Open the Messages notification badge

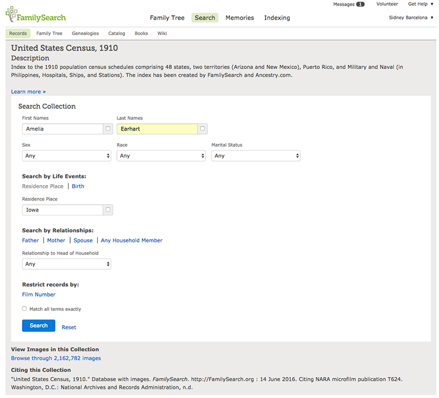pyautogui.click(x=360, y=4)
